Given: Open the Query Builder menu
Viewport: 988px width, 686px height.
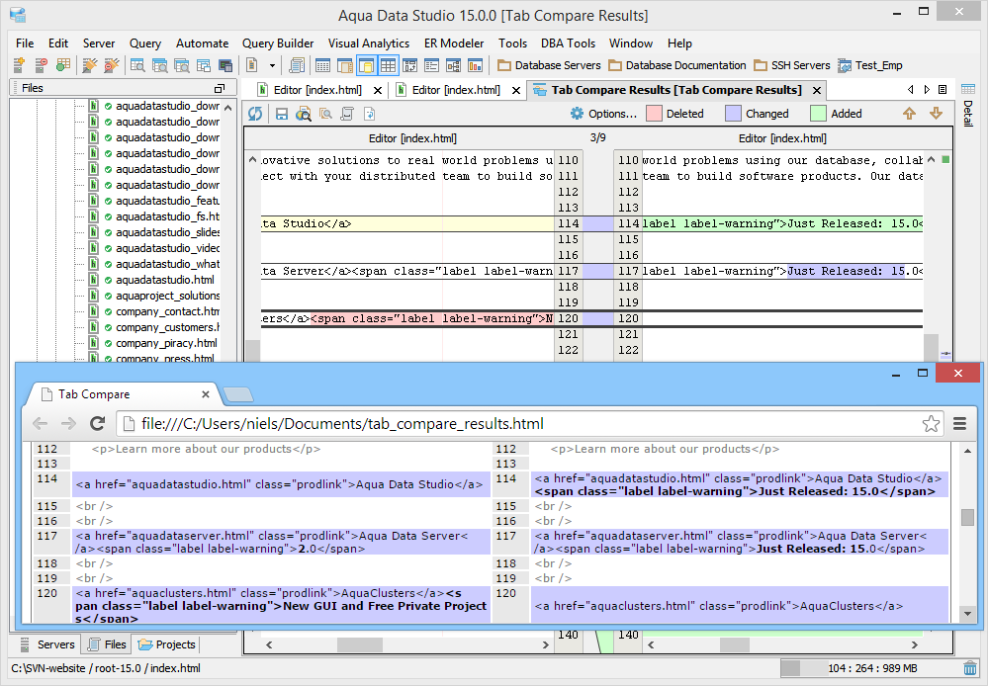Looking at the screenshot, I should tap(278, 43).
